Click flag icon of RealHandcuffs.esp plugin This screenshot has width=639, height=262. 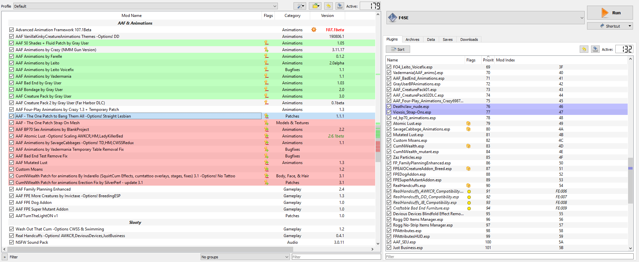tap(468, 186)
